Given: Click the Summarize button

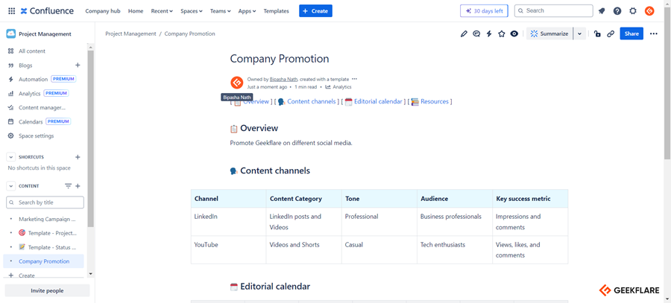Looking at the screenshot, I should tap(549, 34).
